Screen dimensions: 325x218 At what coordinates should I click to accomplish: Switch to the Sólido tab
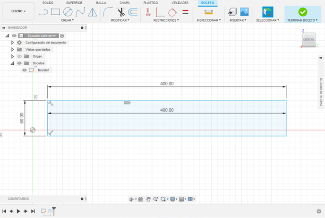pyautogui.click(x=48, y=3)
